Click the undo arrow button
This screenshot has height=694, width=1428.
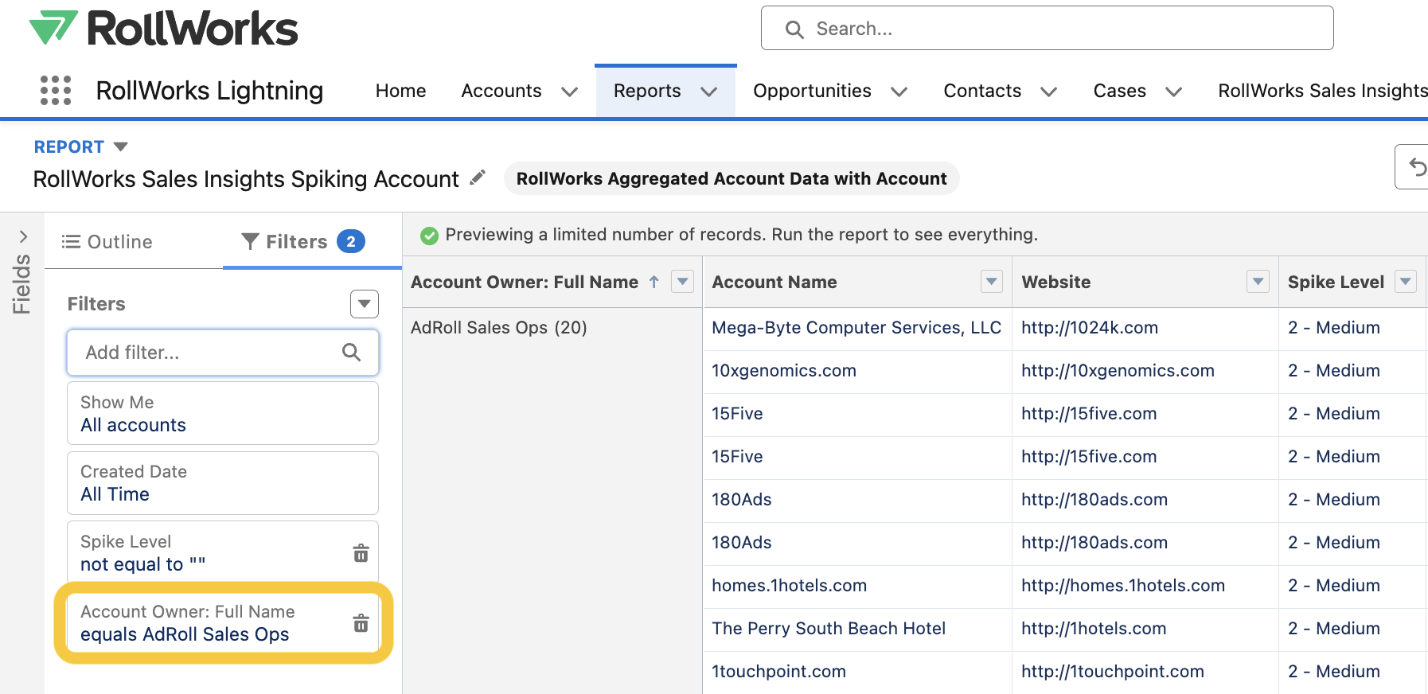point(1416,167)
